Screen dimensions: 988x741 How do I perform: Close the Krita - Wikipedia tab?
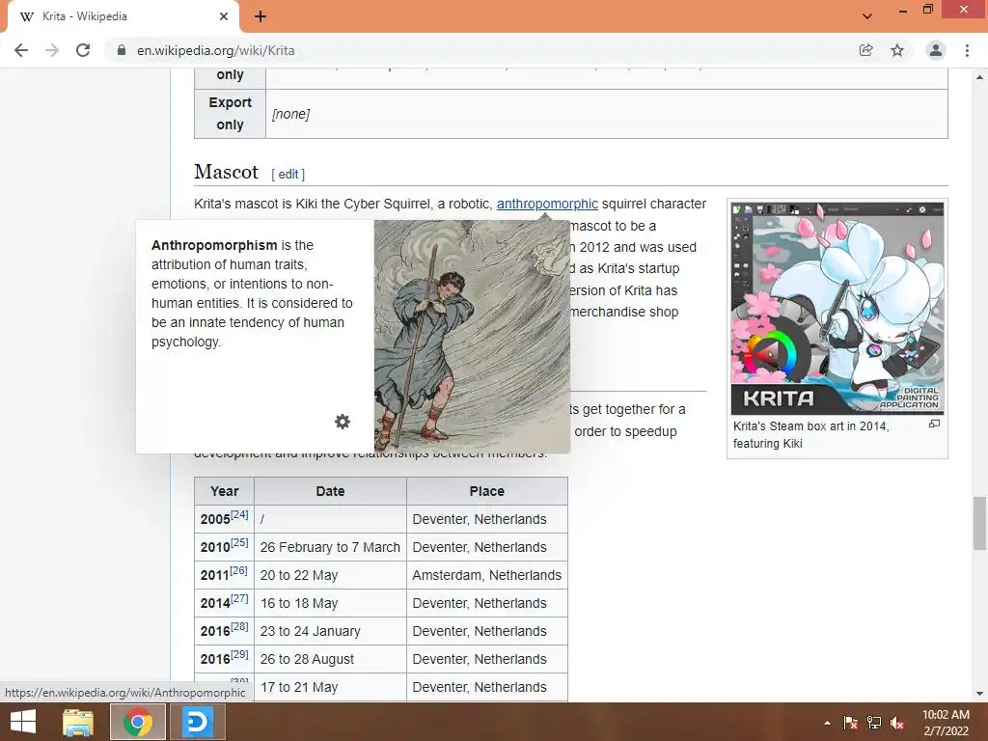(x=224, y=16)
